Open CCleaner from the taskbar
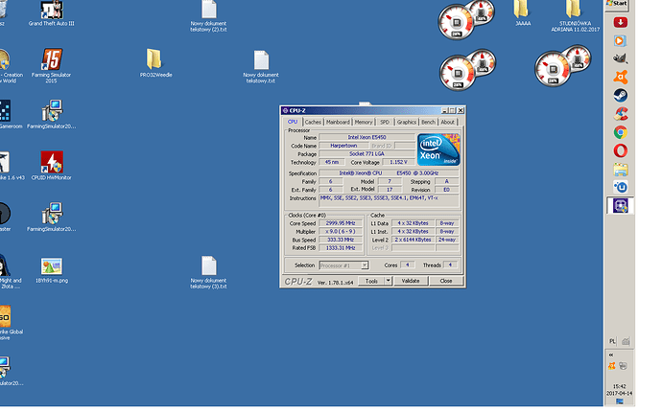The height and width of the screenshot is (413, 662). pos(620,114)
